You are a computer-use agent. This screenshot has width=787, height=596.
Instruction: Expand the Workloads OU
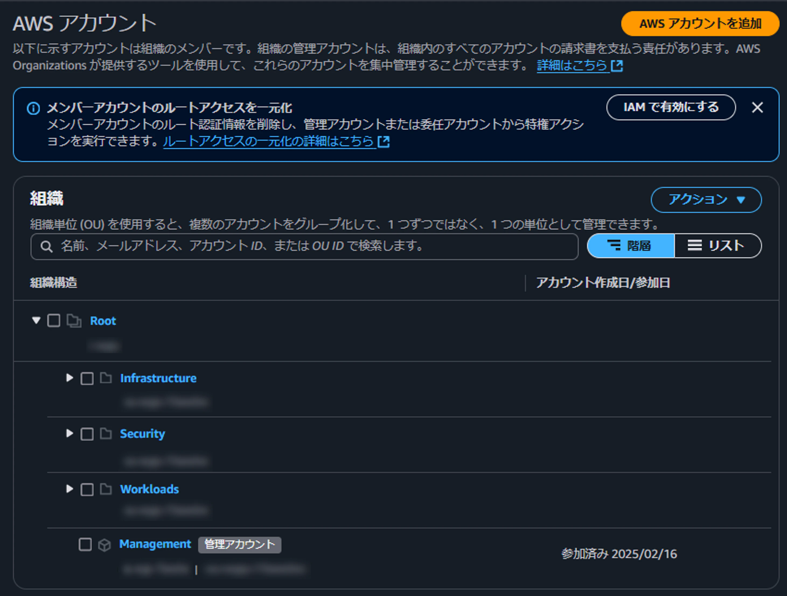point(70,489)
